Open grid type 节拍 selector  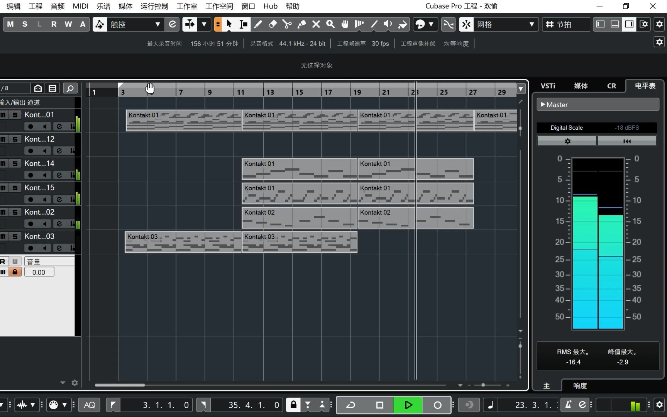point(566,24)
